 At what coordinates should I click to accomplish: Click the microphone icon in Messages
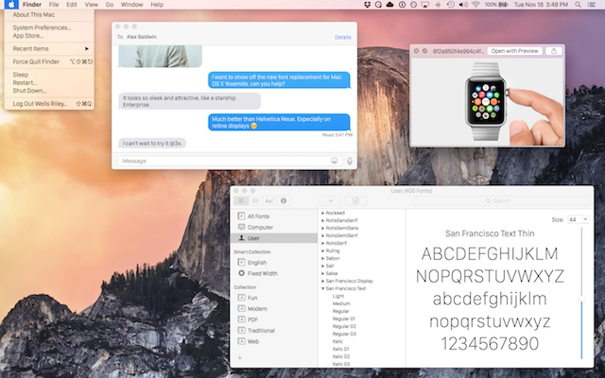coord(350,161)
